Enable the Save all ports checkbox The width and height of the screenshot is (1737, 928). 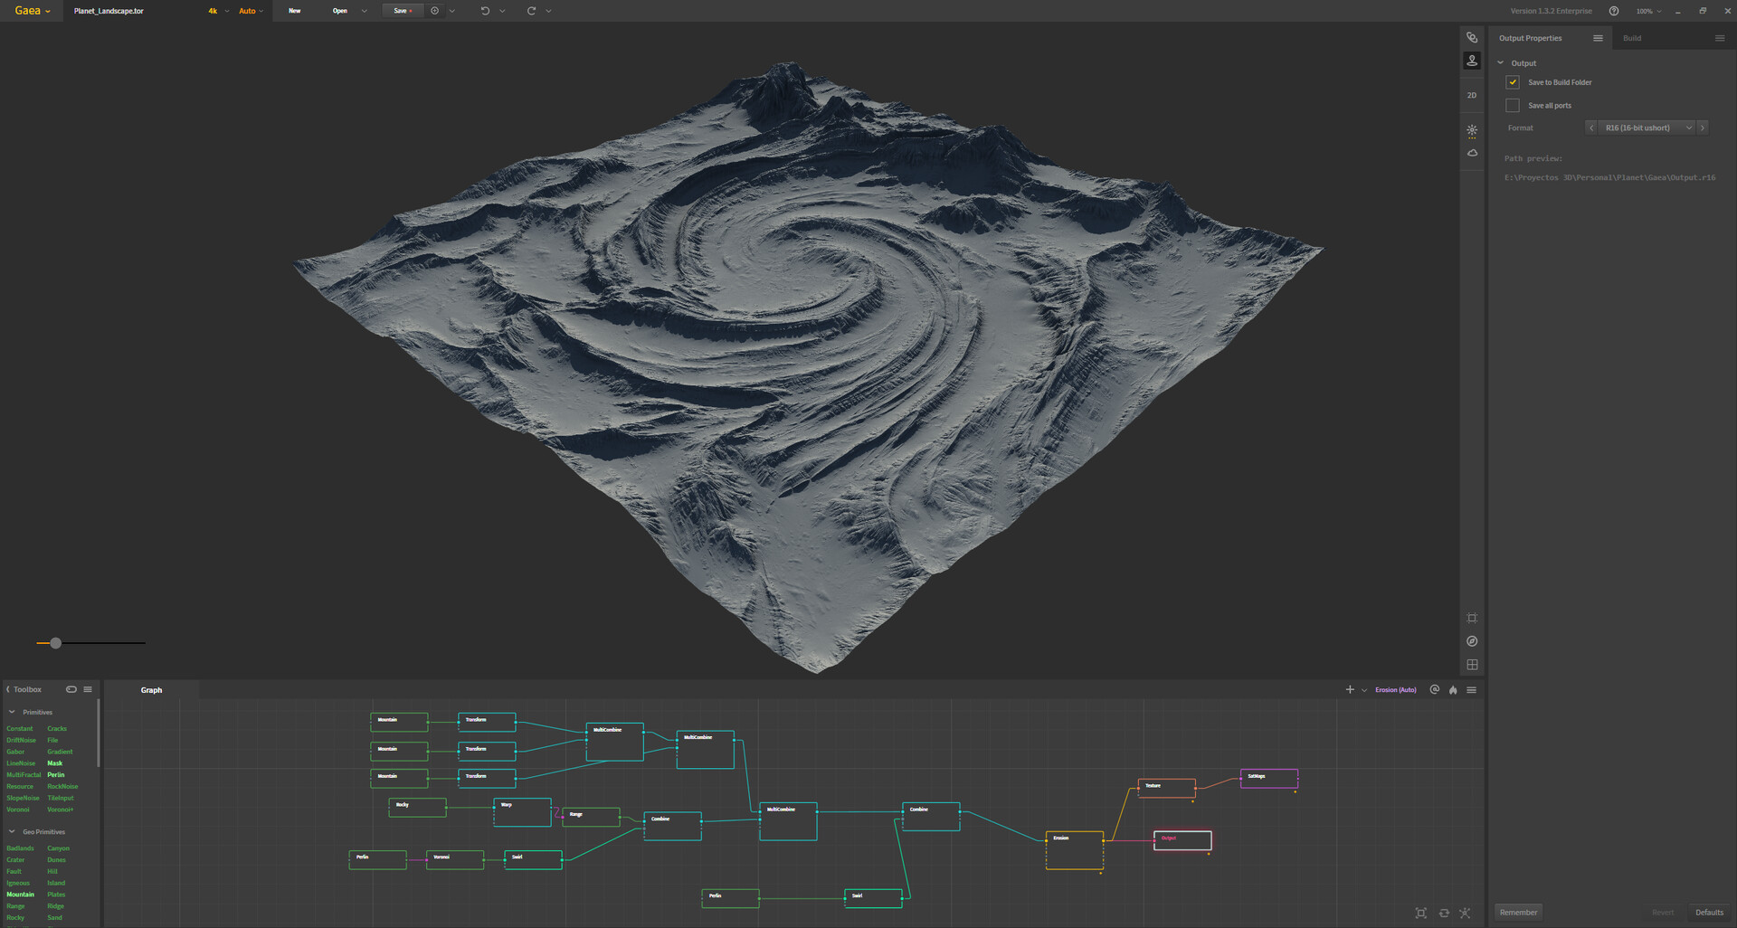coord(1513,106)
